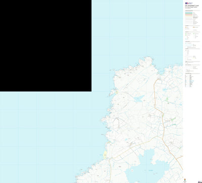
Task: Click the yellow shaded area on the west coast
Action: click(x=105, y=155)
